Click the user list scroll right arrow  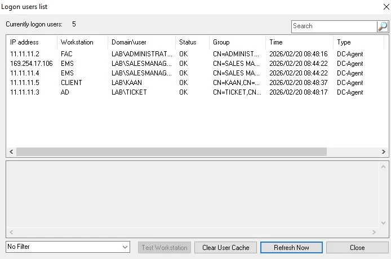click(384, 151)
